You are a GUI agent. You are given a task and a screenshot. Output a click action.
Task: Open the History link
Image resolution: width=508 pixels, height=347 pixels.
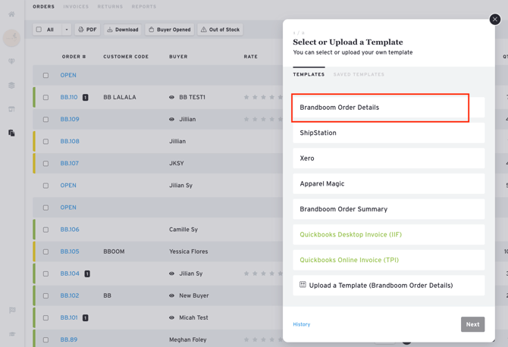tap(301, 324)
